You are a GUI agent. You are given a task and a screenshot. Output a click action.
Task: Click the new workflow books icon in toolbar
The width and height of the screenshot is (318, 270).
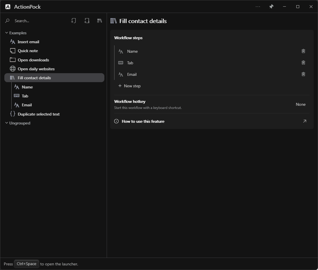pyautogui.click(x=99, y=21)
